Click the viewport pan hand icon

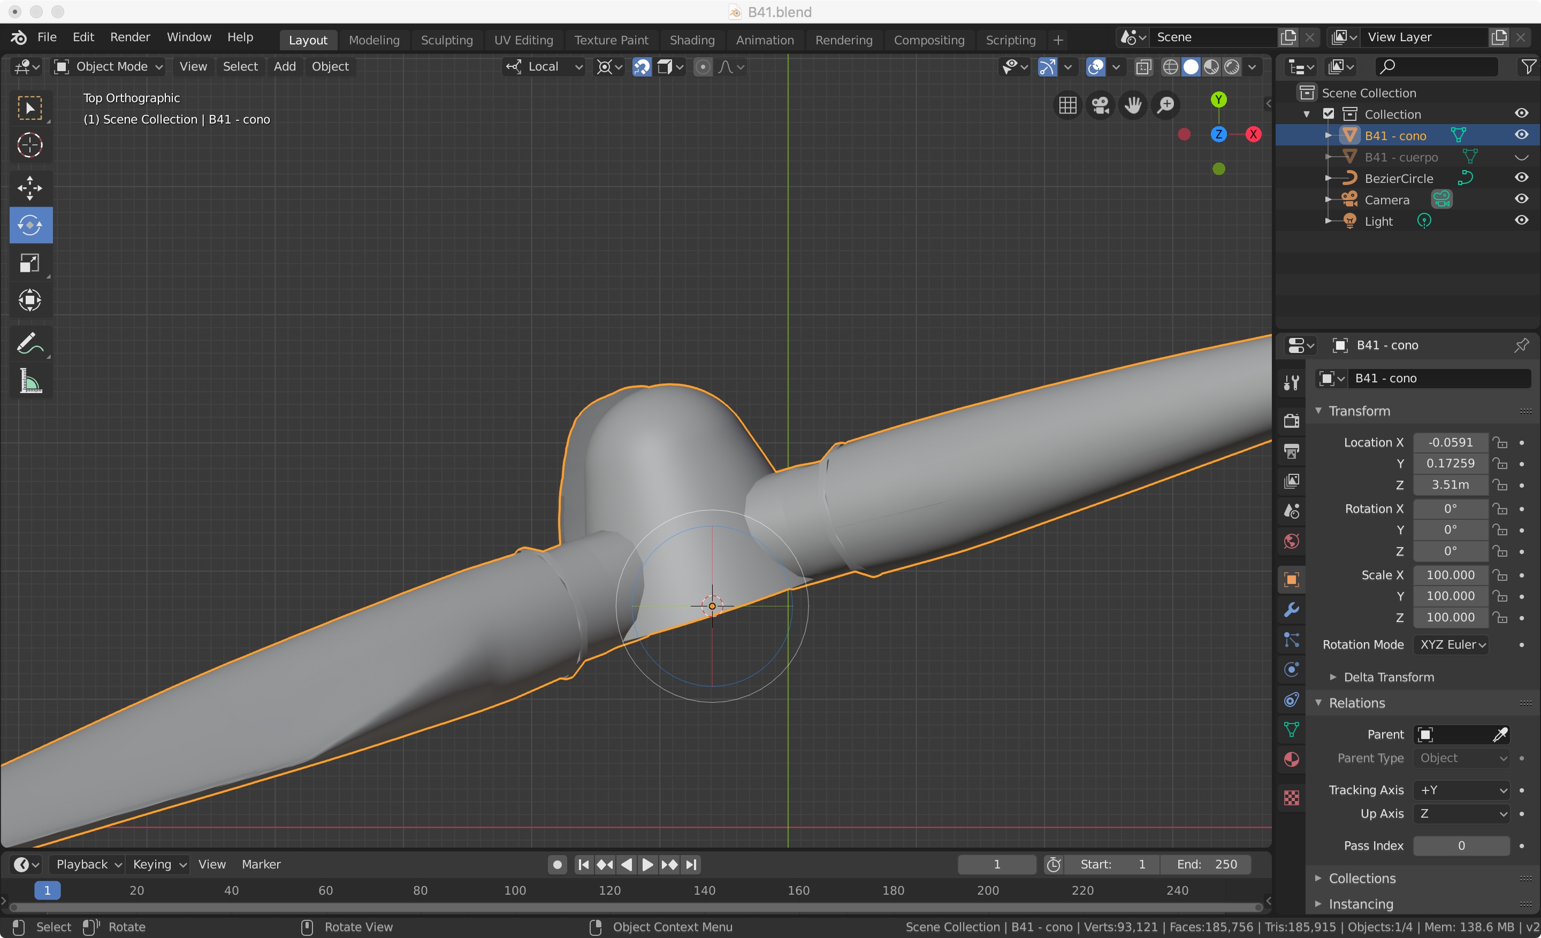[1133, 105]
